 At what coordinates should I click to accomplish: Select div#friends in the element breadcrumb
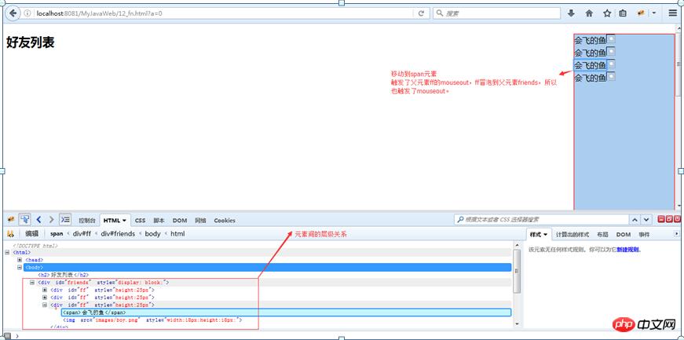118,234
